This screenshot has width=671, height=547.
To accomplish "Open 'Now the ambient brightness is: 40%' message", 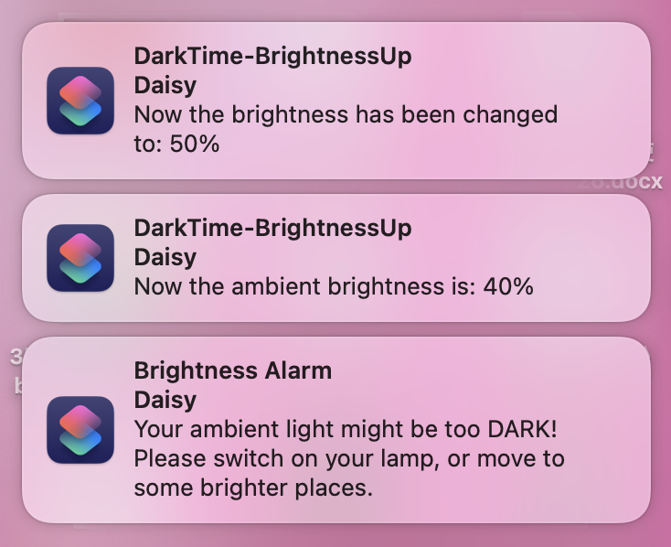I will (334, 286).
